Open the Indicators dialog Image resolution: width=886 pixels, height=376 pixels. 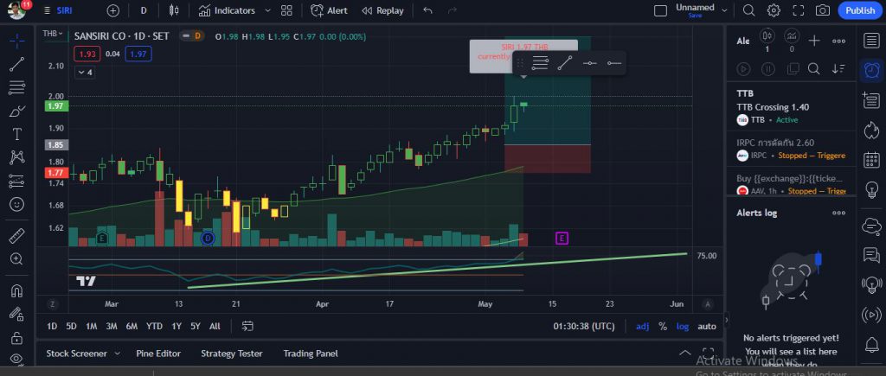227,10
